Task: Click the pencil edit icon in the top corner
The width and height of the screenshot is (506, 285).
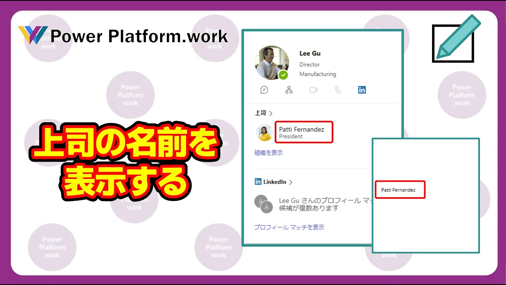Action: click(x=456, y=38)
